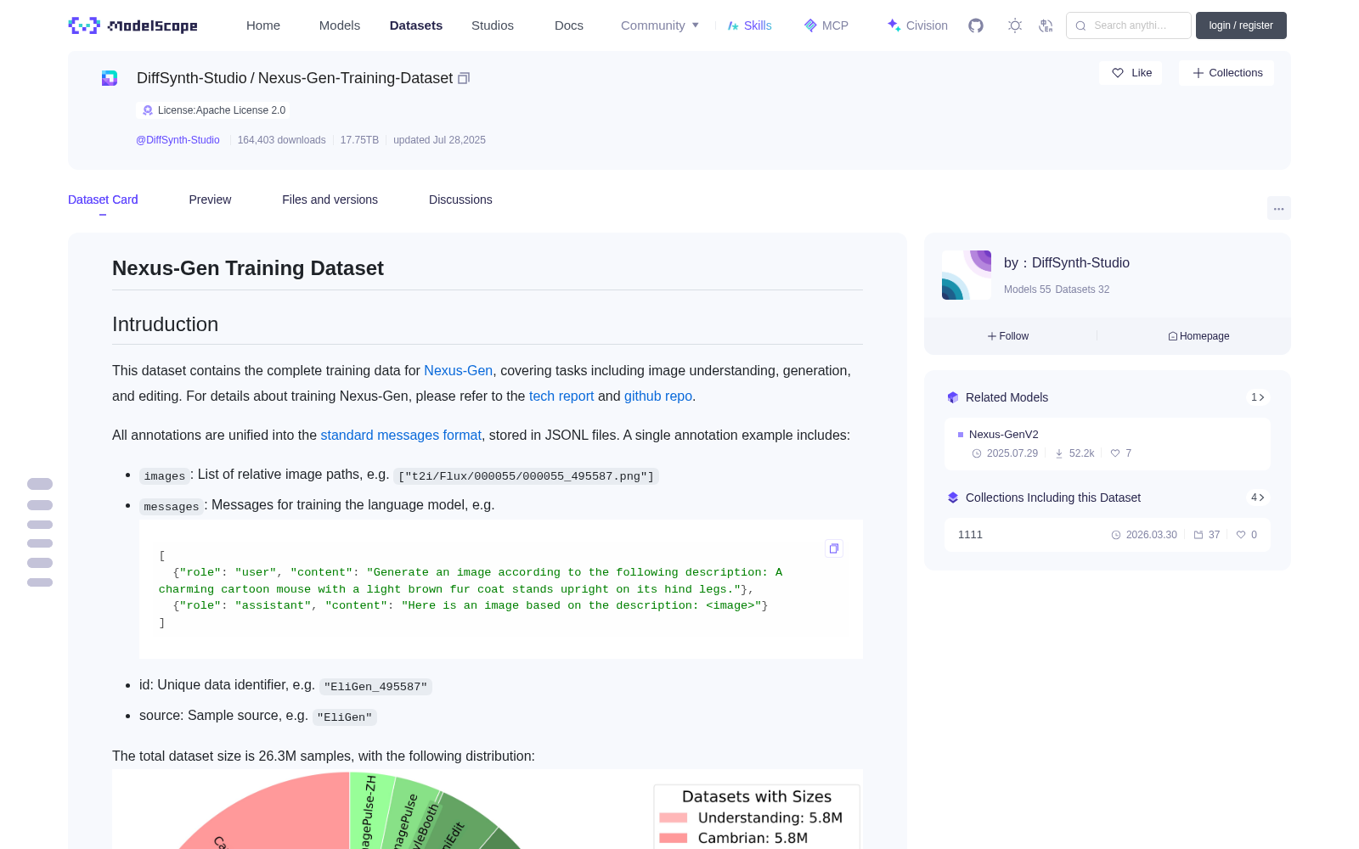
Task: Click the 164,403 downloads text
Action: click(x=282, y=140)
